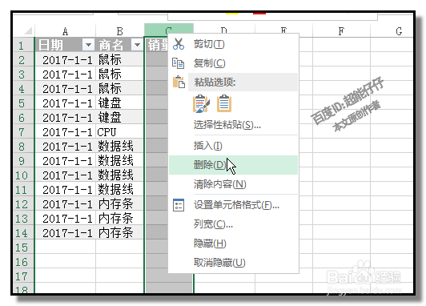Click 鼠标 cell in row 4
The width and height of the screenshot is (426, 306).
click(x=120, y=89)
